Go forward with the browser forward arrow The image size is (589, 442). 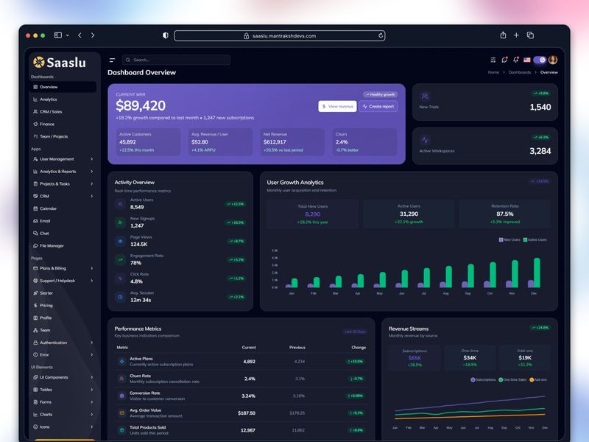click(93, 35)
